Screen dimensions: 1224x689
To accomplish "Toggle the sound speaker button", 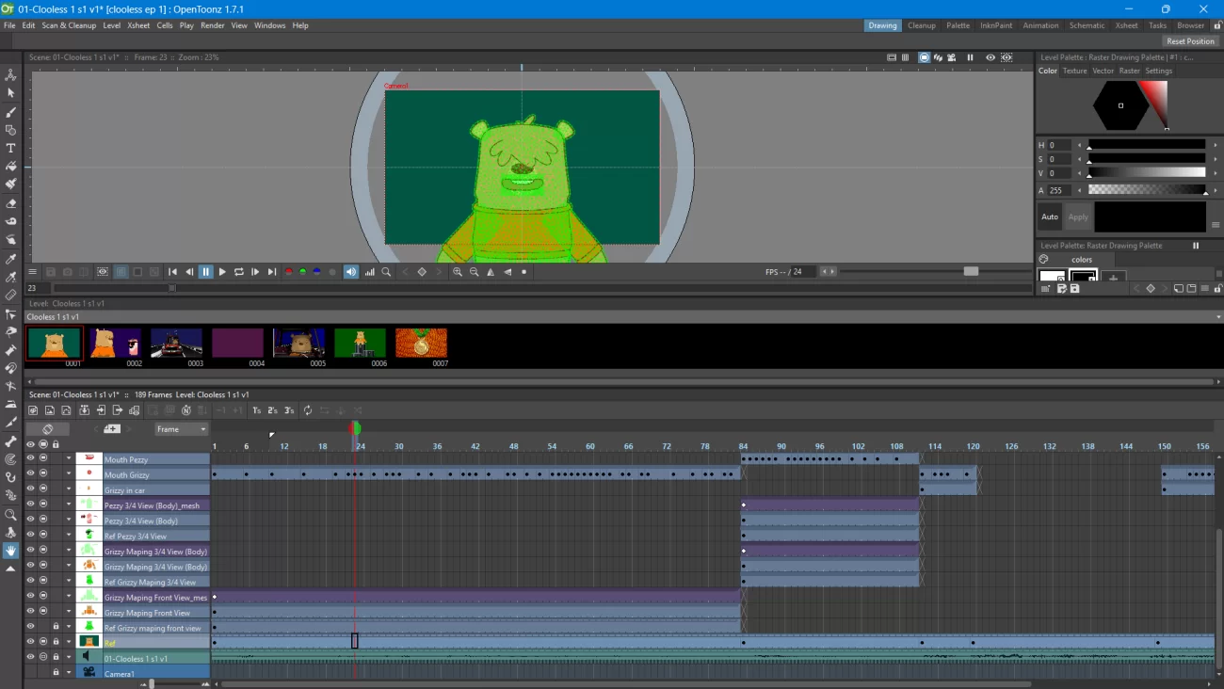I will (351, 272).
